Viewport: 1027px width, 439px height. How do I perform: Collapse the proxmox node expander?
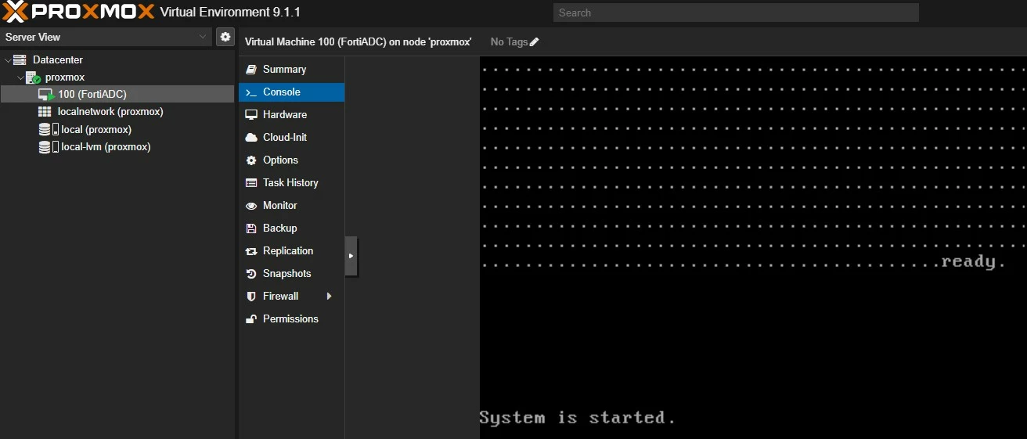tap(20, 77)
